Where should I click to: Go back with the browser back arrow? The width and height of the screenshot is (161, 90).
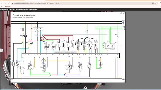pos(2,3)
